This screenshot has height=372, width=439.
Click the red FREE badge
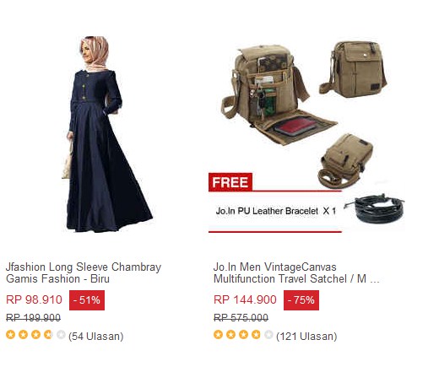(x=230, y=182)
